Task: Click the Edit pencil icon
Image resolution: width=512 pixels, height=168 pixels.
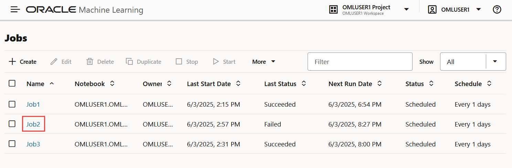Action: coord(54,62)
